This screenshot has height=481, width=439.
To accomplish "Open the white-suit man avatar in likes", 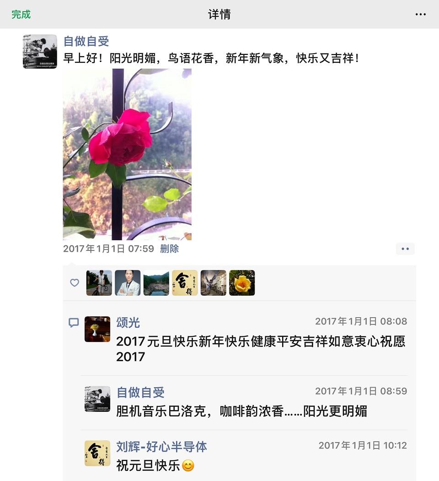I will coord(128,283).
